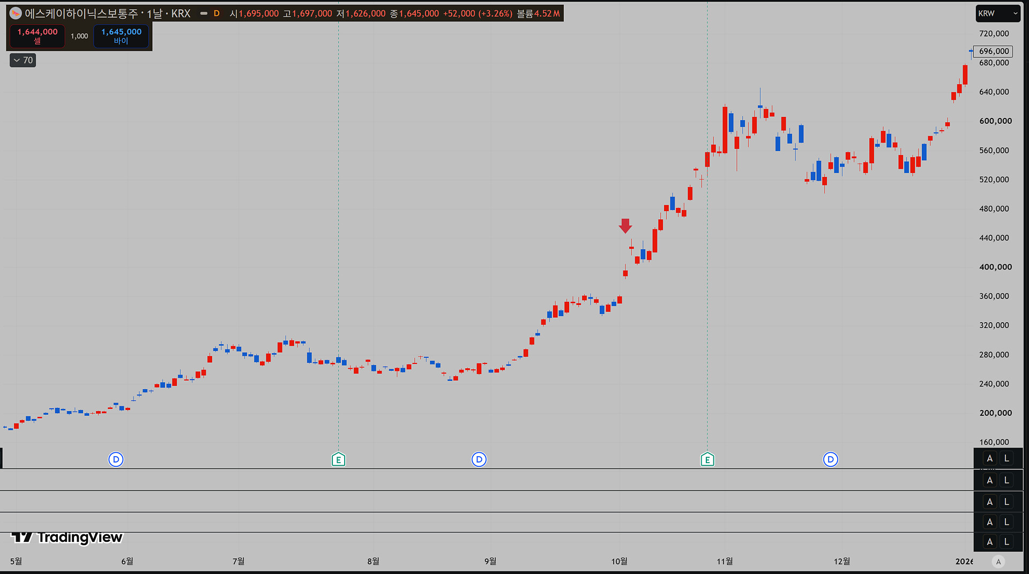Click the 1,000 order quantity field
This screenshot has width=1029, height=574.
click(79, 36)
